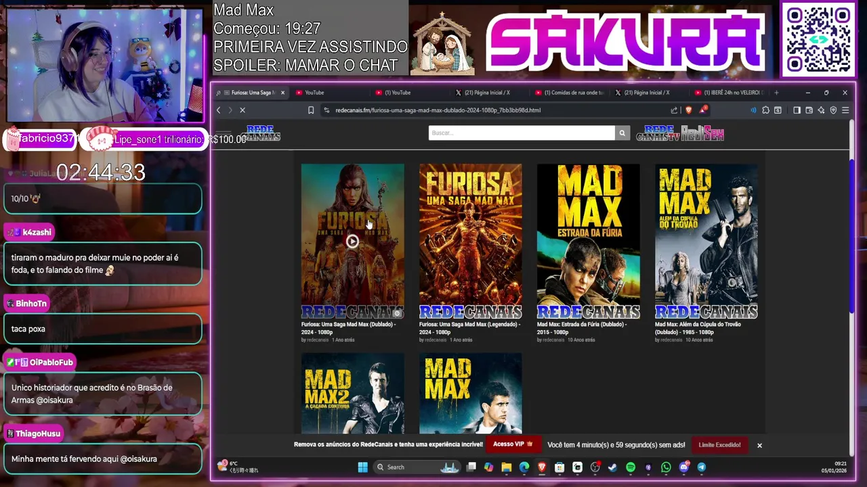Click k4zashi's username in chat overlay
Image resolution: width=867 pixels, height=487 pixels.
[x=37, y=232]
